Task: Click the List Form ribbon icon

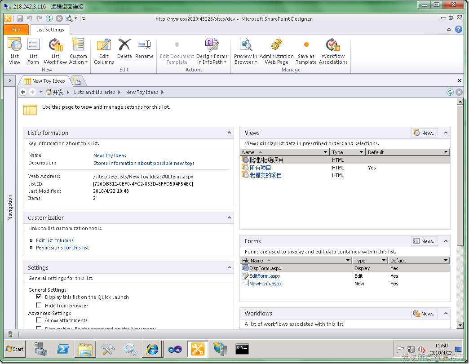Action: point(33,51)
